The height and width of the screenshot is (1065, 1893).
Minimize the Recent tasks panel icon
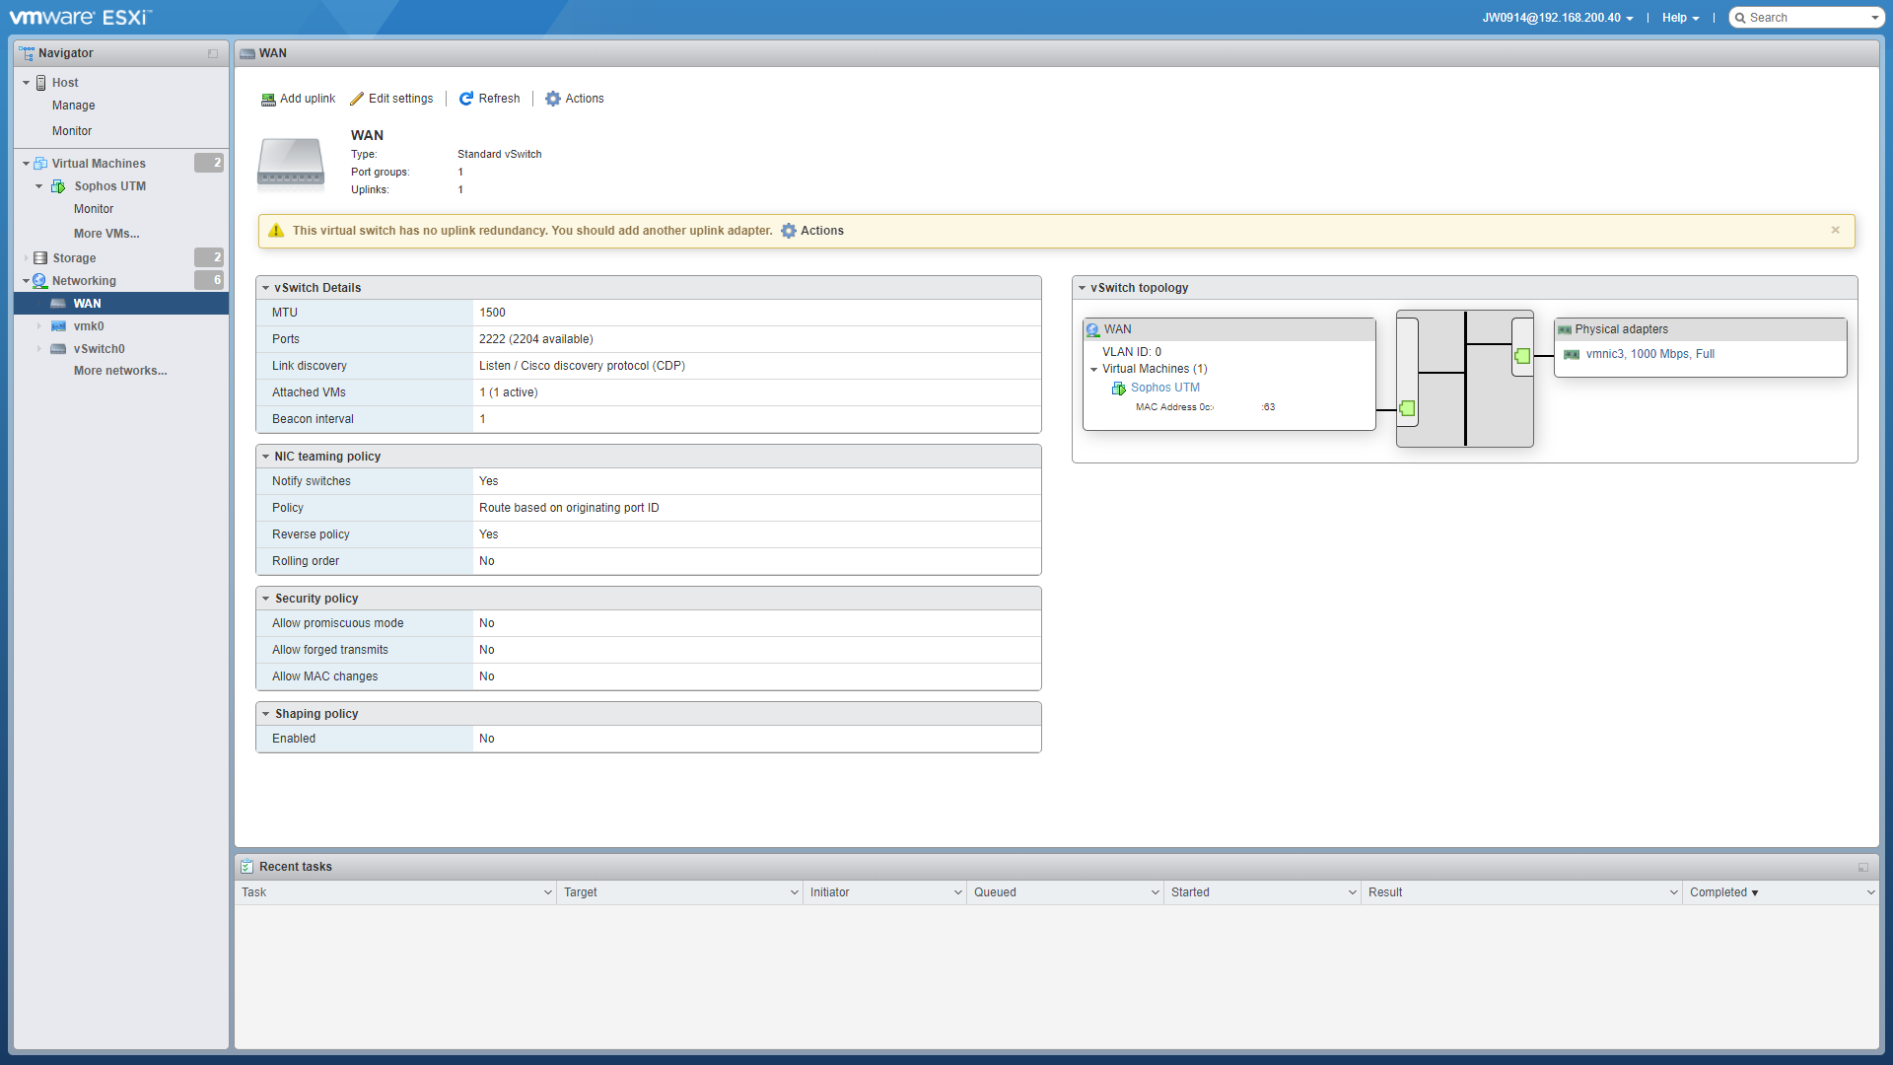pos(1863,868)
